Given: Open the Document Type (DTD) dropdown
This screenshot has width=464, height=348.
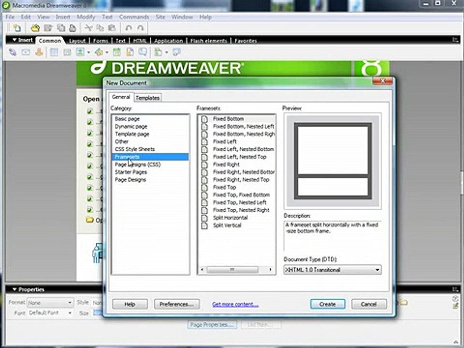Looking at the screenshot, I should 333,270.
